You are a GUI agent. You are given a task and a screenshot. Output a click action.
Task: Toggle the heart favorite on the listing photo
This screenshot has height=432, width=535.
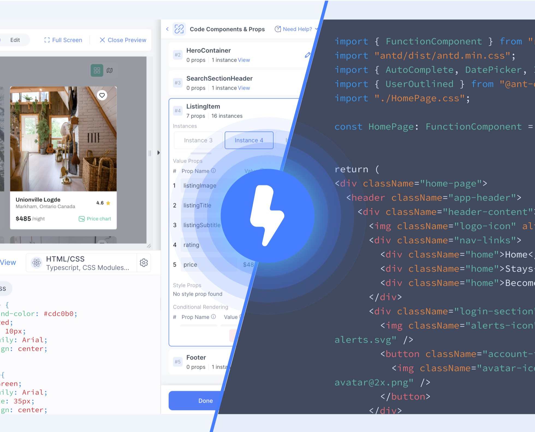[x=102, y=95]
